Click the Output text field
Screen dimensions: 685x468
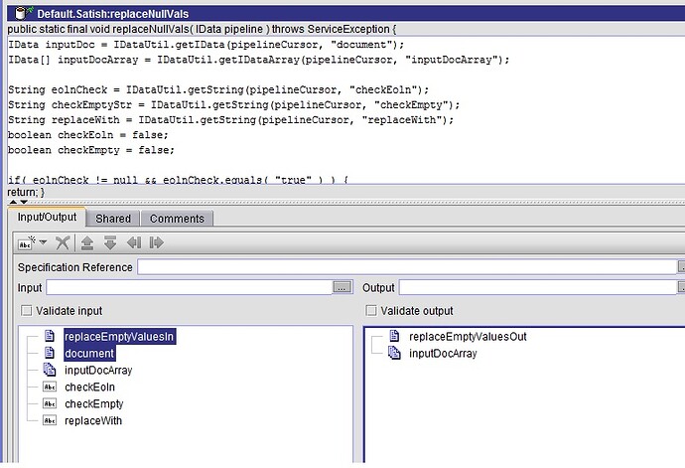click(538, 287)
